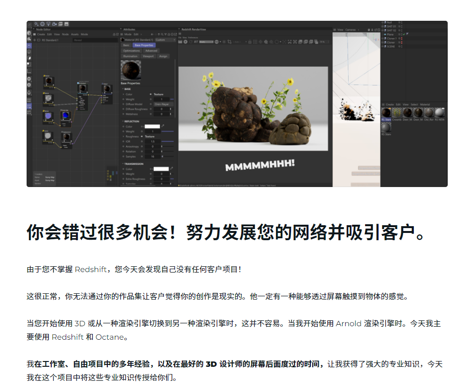The width and height of the screenshot is (468, 390).
Task: Switch to the Advanced tab
Action: [151, 51]
